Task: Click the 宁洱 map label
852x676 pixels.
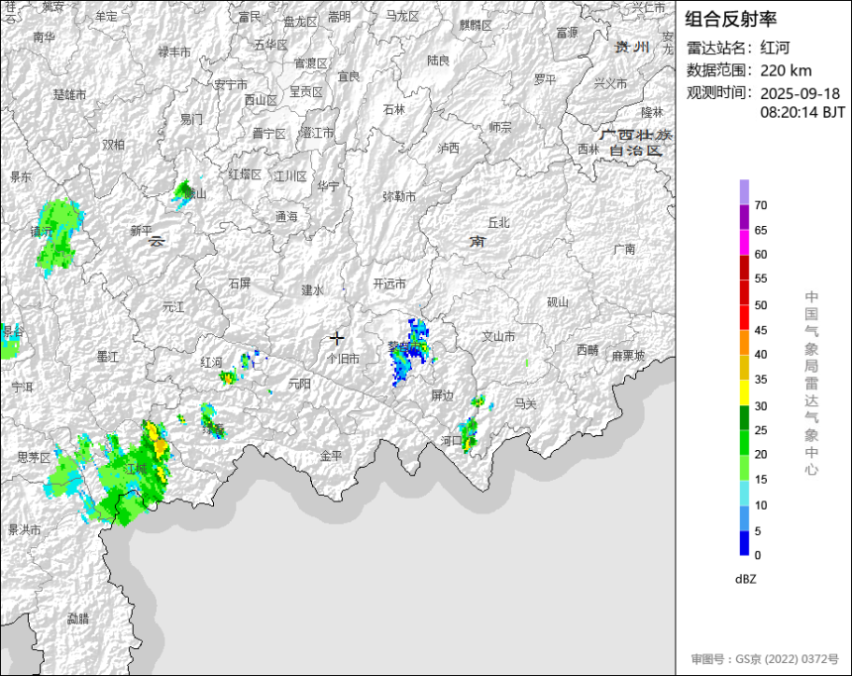Action: 22,388
